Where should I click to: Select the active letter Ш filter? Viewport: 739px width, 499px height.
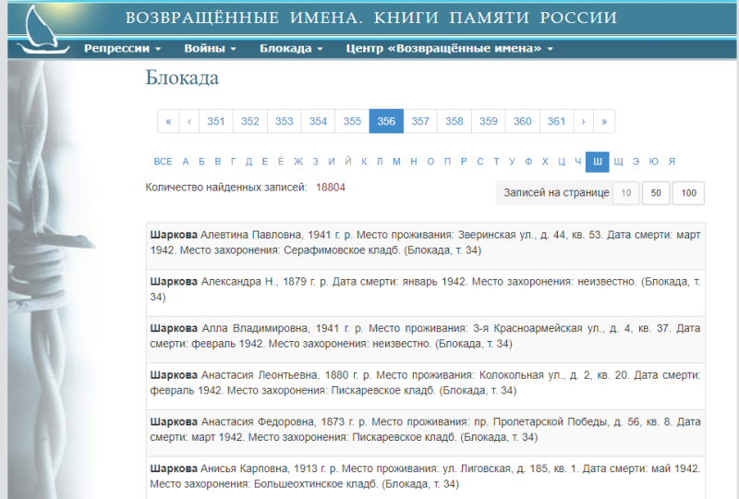[x=598, y=162]
